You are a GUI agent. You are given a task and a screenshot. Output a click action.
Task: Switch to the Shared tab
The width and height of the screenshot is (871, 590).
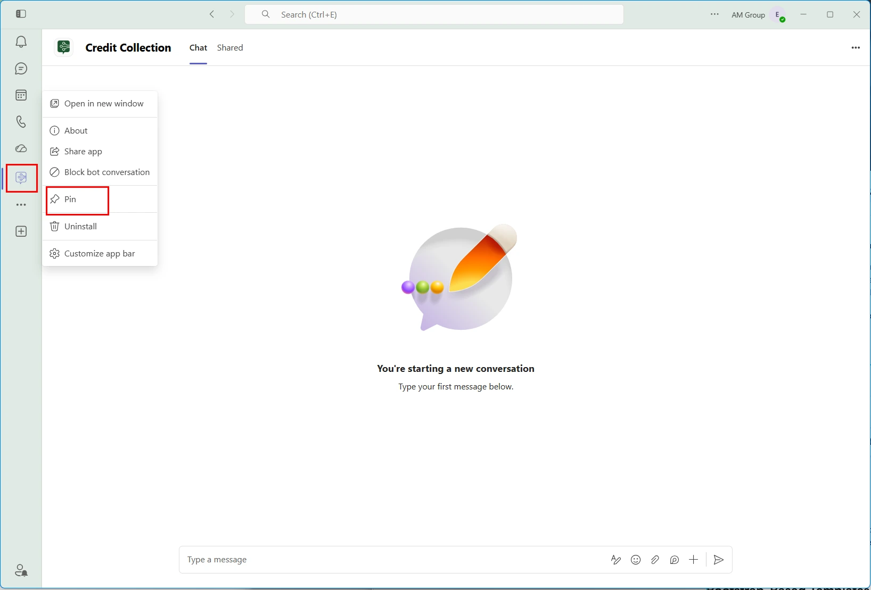point(230,48)
